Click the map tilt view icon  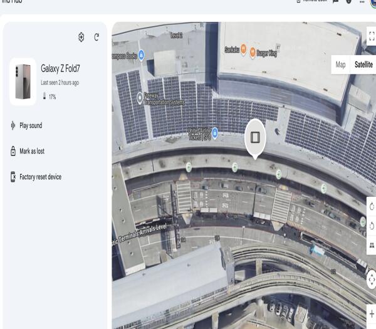371,245
